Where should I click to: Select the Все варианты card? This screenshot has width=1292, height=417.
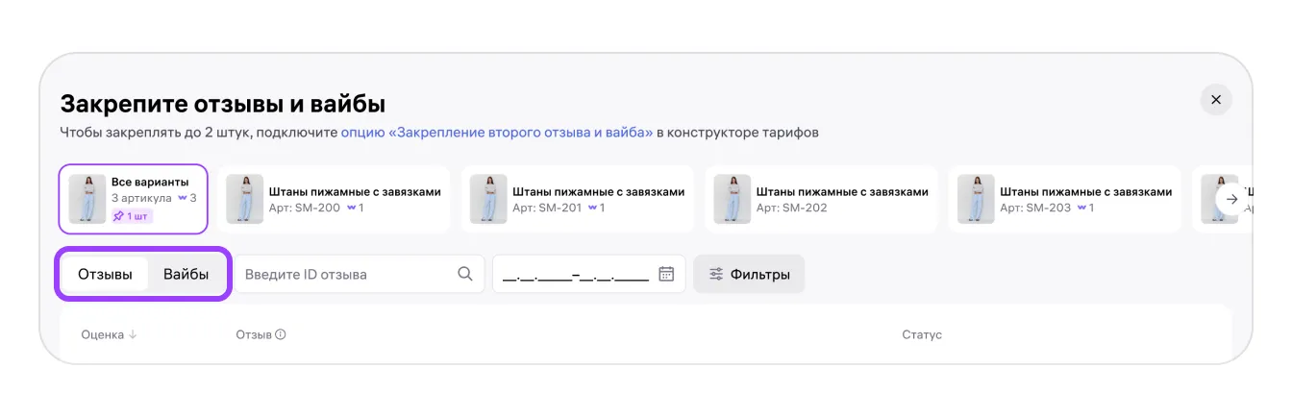click(x=134, y=199)
